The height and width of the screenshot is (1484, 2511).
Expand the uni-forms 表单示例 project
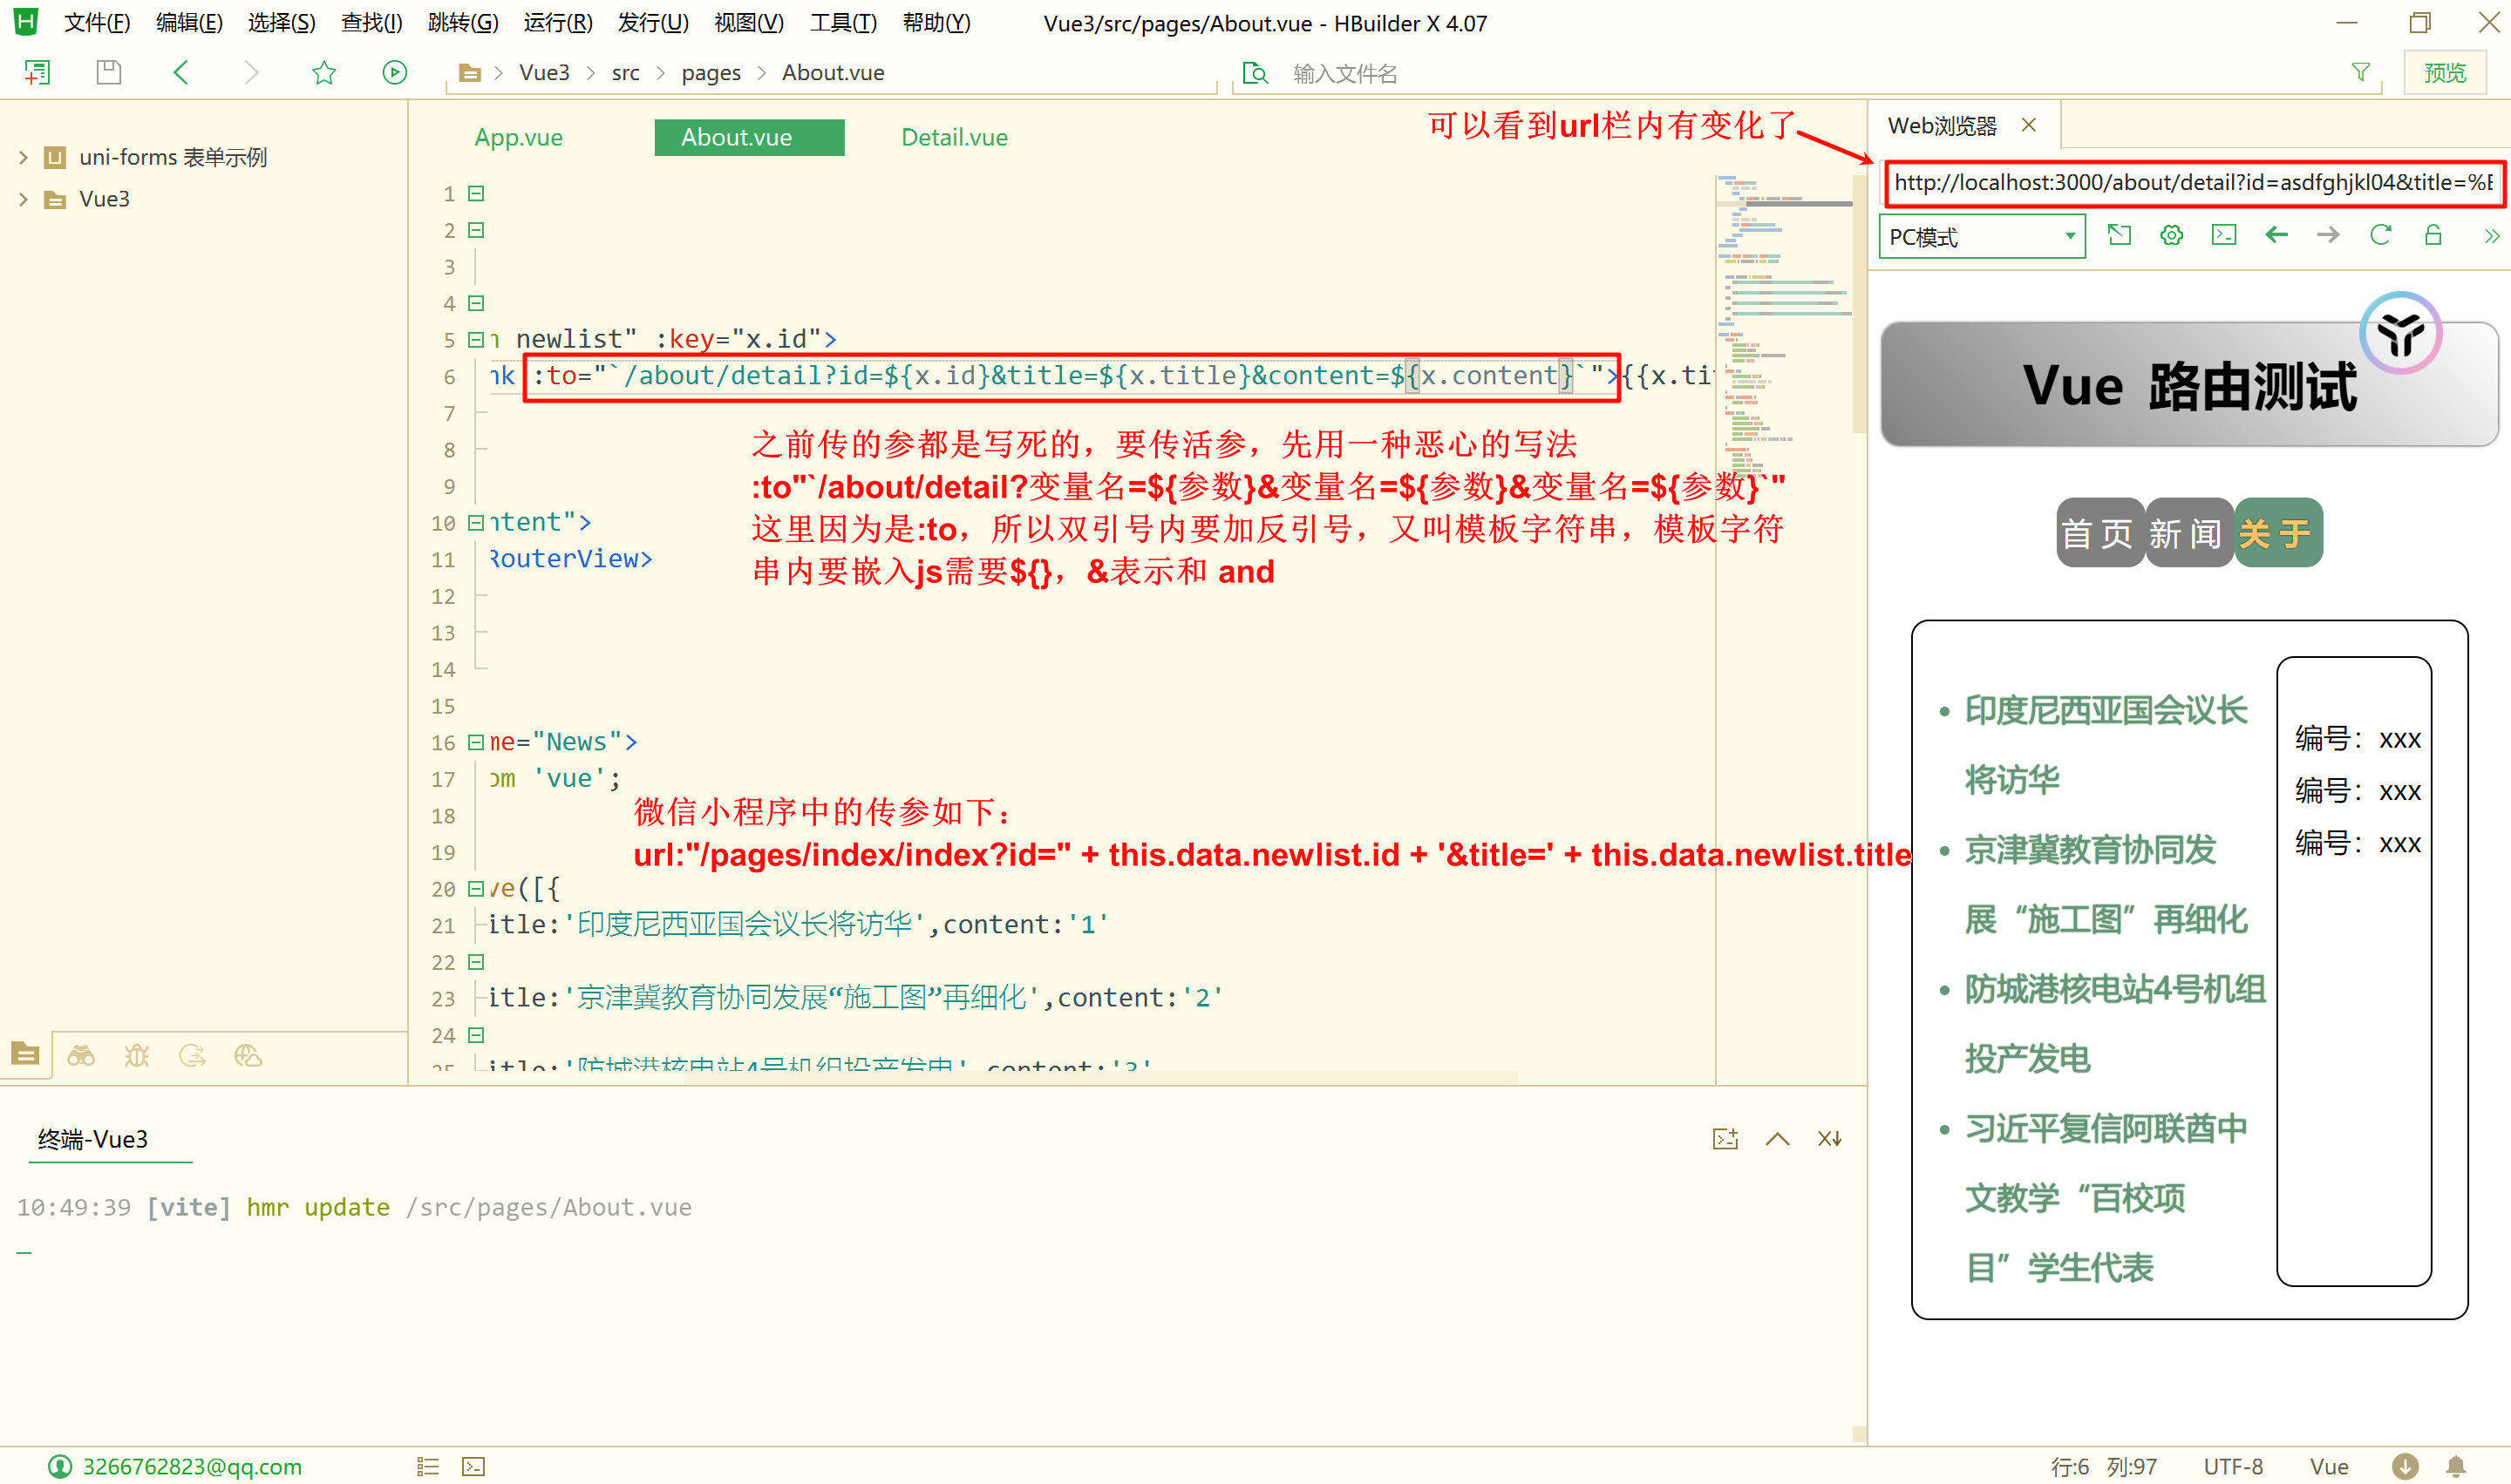23,157
